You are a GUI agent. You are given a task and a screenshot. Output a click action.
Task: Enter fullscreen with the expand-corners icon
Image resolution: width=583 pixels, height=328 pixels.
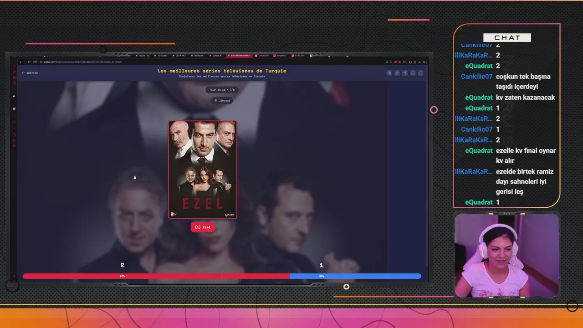tap(421, 73)
